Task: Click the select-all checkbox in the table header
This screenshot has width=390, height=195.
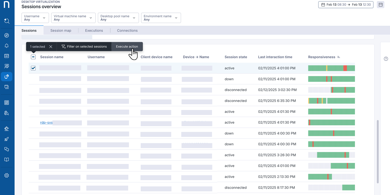Action: pos(33,57)
